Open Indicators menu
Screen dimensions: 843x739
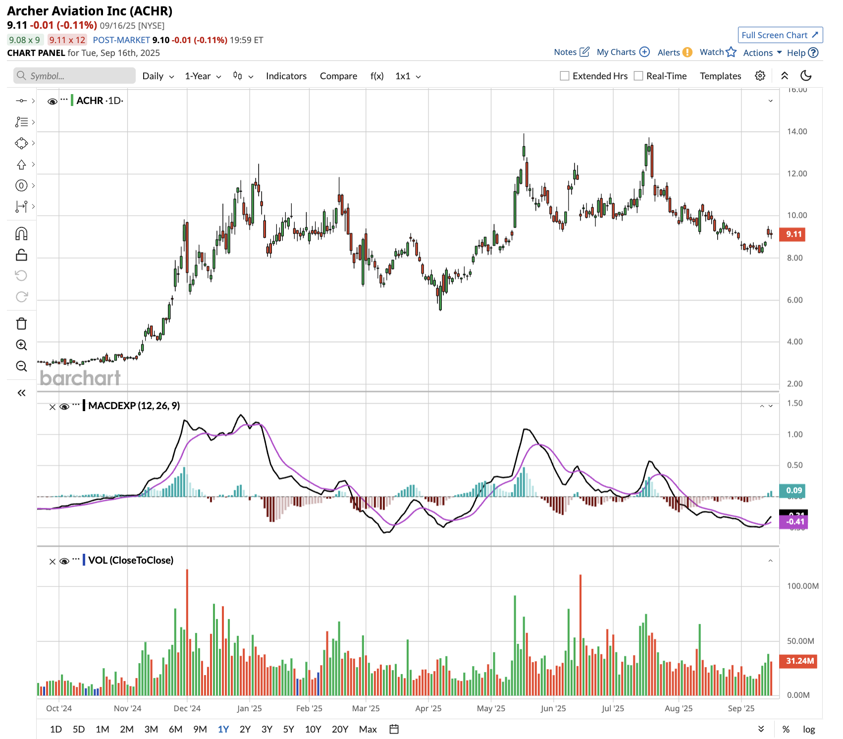click(x=286, y=76)
